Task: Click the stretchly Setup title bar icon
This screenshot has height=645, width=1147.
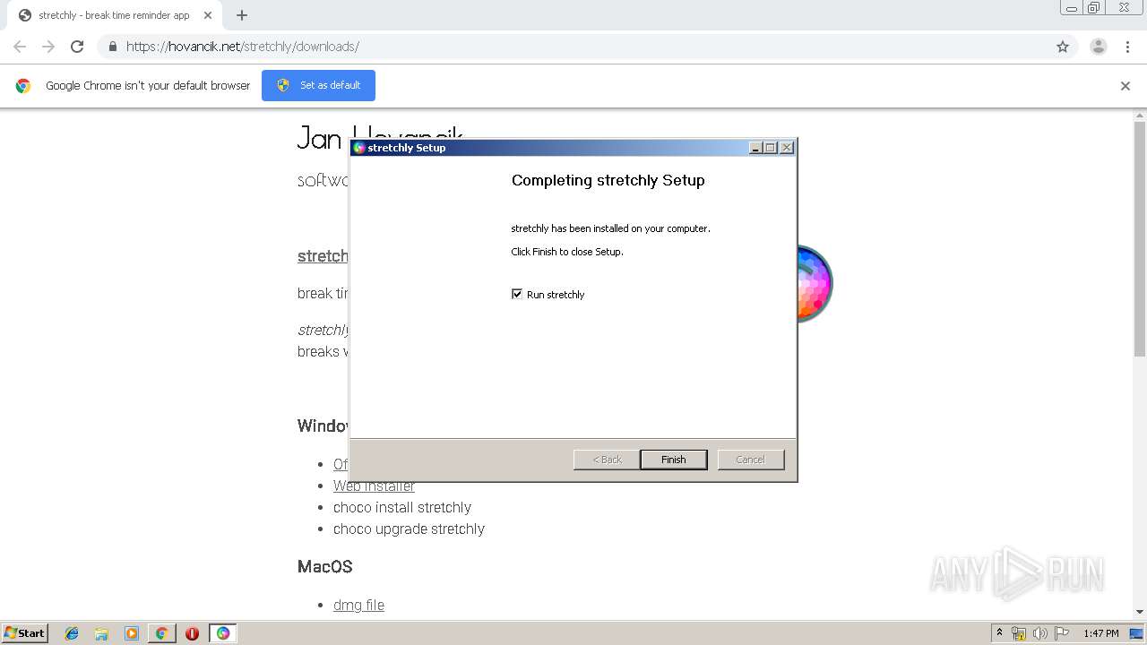Action: pyautogui.click(x=359, y=148)
